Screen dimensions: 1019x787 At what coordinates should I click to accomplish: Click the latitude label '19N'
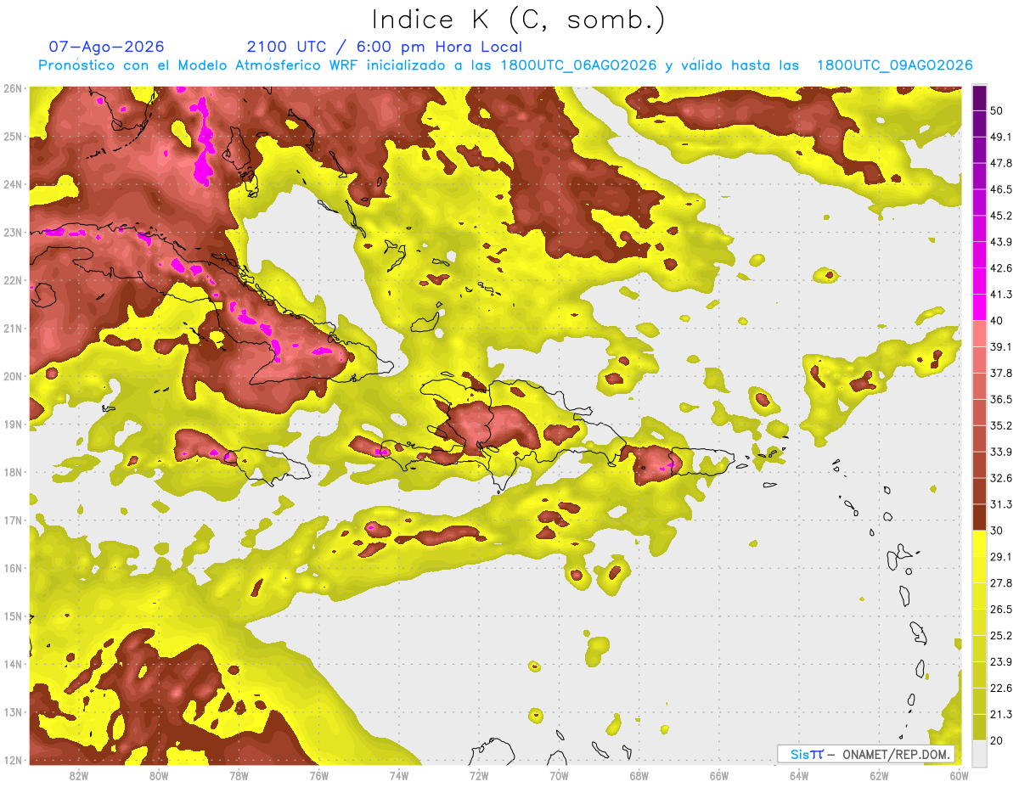pyautogui.click(x=12, y=424)
